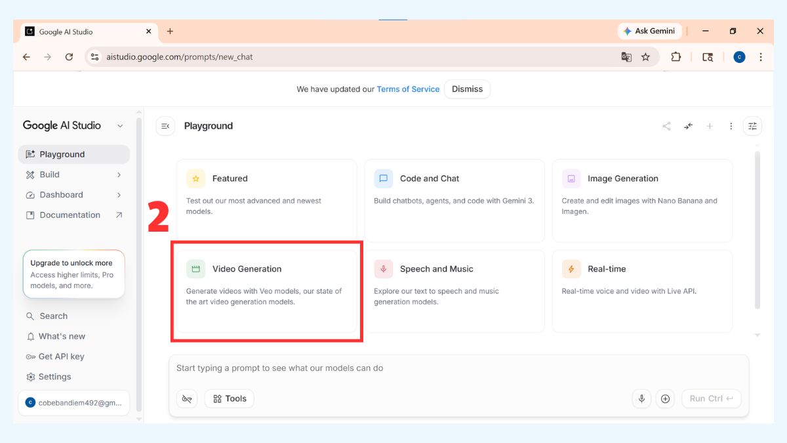Open Dashboard in the sidebar
Viewport: 787px width, 443px height.
73,195
